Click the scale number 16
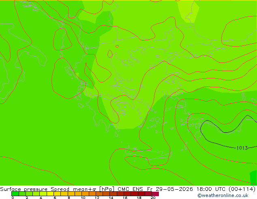The image size is (257, 199). tap(125, 198)
